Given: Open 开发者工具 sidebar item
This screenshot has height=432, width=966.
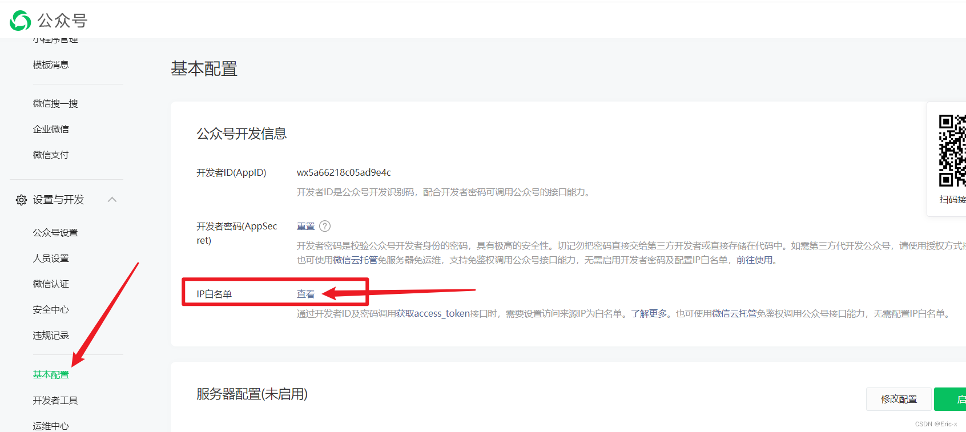Looking at the screenshot, I should click(x=55, y=401).
